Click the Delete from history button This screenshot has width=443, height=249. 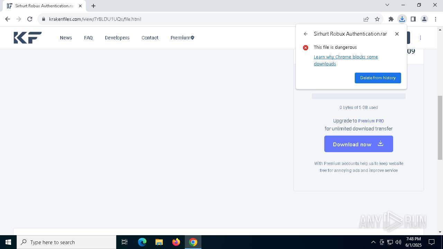[x=378, y=78]
